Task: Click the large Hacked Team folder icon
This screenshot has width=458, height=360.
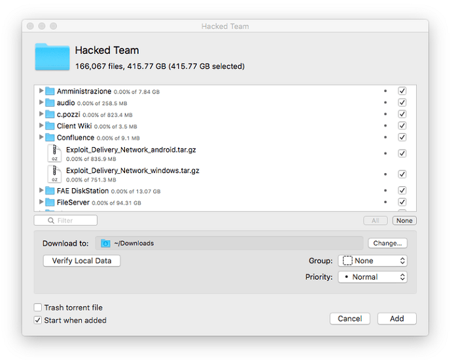Action: coord(52,57)
